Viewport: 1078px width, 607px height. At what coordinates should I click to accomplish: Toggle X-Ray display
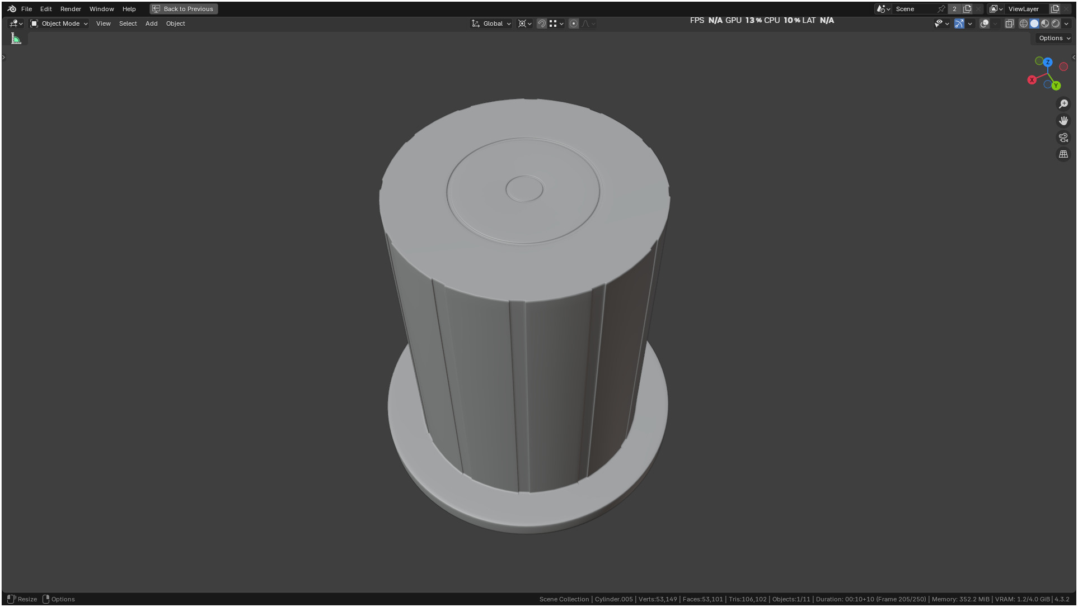click(x=1010, y=23)
